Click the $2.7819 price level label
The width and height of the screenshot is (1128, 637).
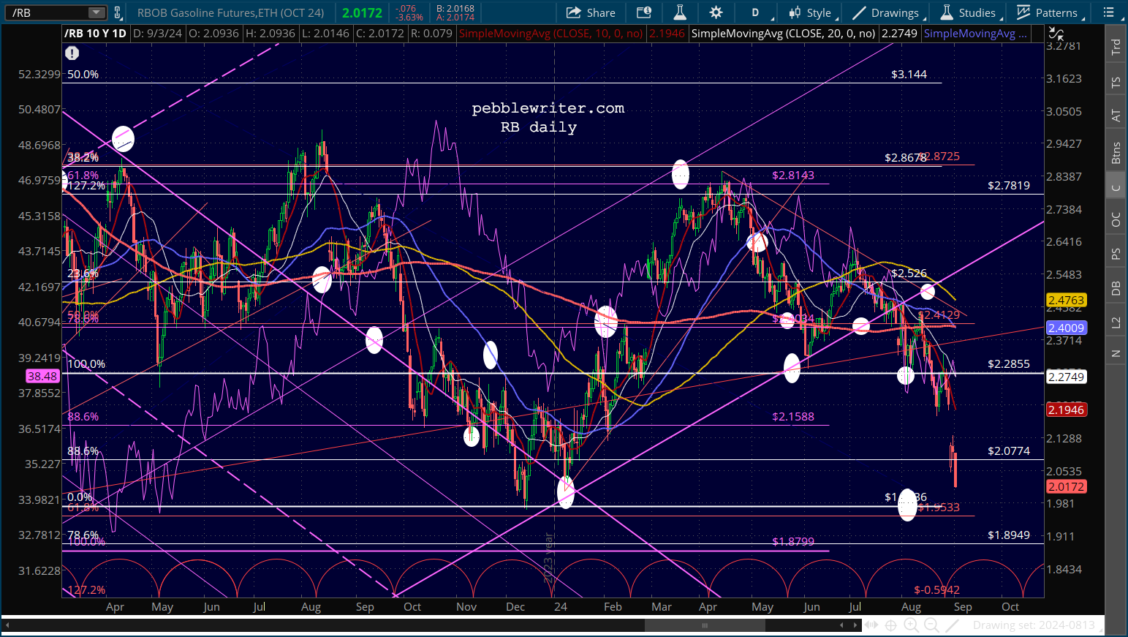[x=1009, y=185]
